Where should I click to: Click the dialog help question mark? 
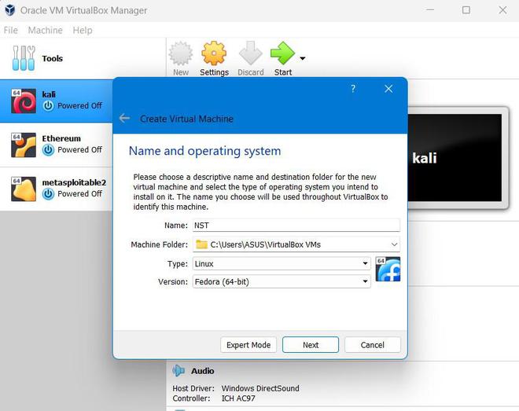pos(353,89)
